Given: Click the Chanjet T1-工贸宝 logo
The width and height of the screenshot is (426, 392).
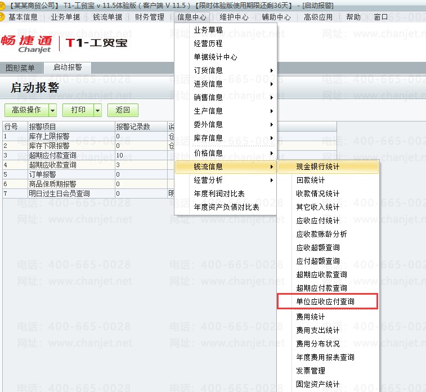Looking at the screenshot, I should point(64,43).
